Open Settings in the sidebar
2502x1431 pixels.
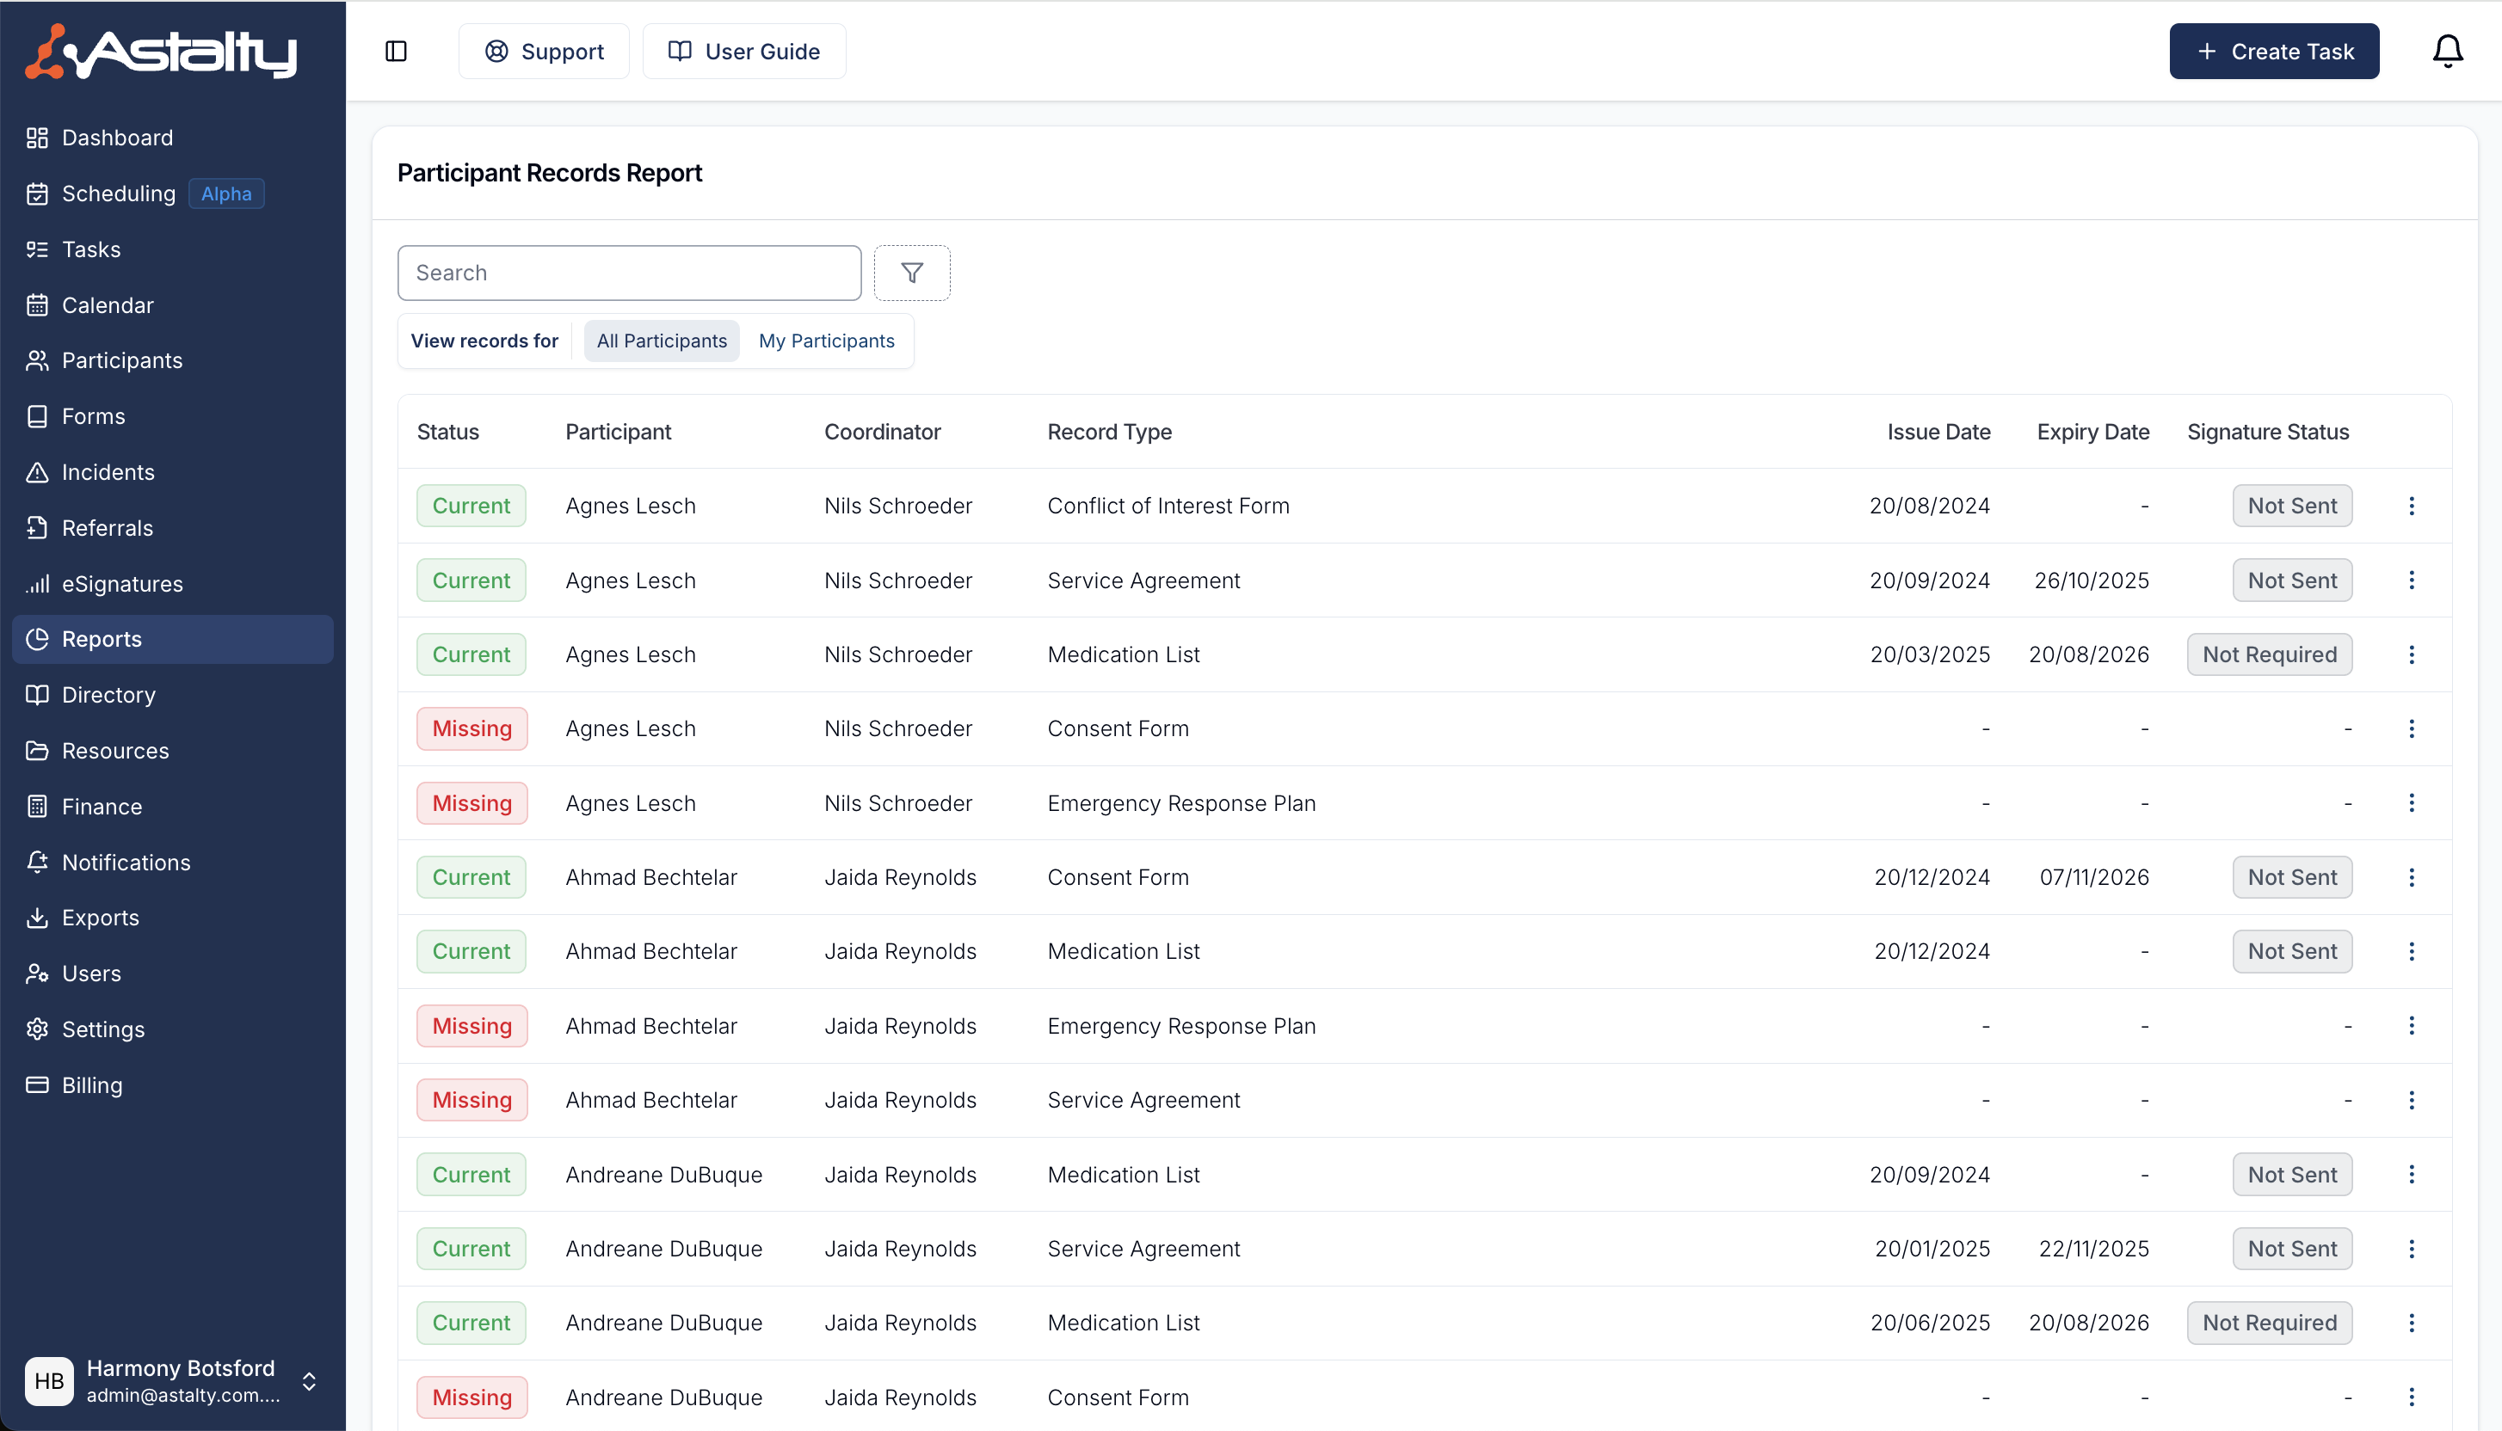[x=172, y=1029]
